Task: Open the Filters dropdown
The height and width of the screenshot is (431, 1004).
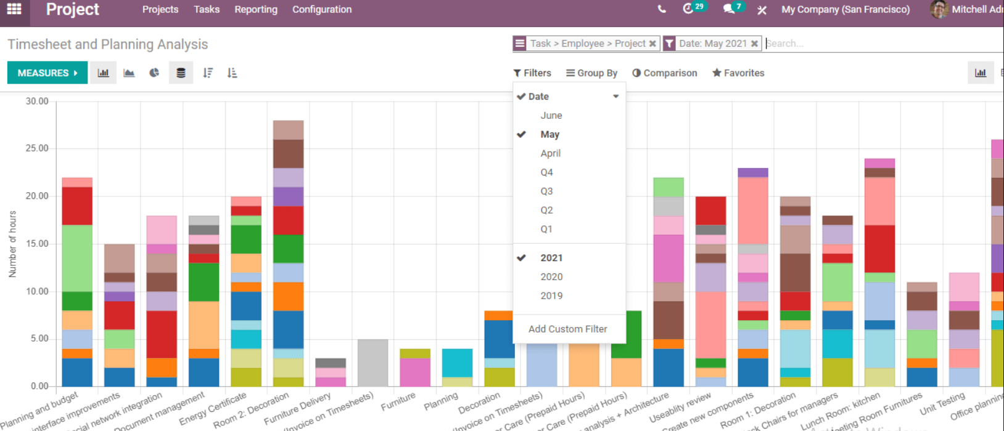Action: tap(532, 73)
